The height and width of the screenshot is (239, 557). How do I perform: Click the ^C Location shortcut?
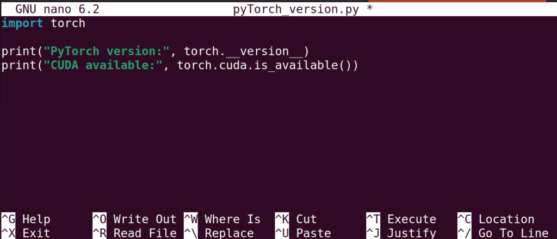point(496,219)
